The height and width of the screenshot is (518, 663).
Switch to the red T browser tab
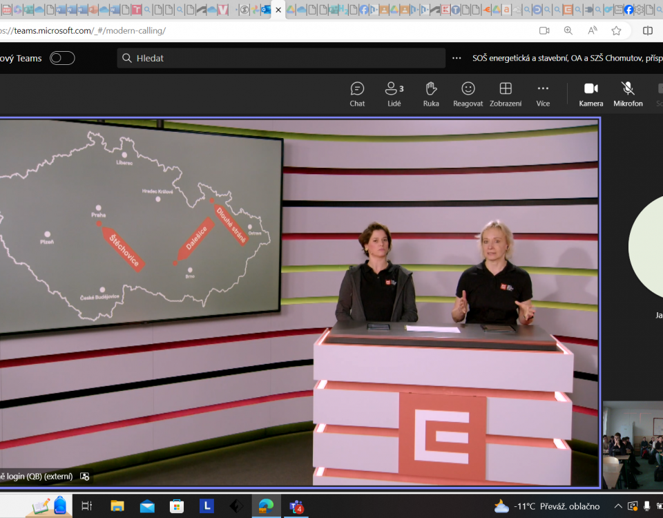[x=136, y=9]
